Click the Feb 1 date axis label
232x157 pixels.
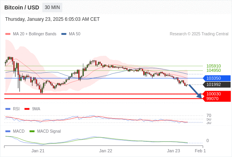coord(200,151)
